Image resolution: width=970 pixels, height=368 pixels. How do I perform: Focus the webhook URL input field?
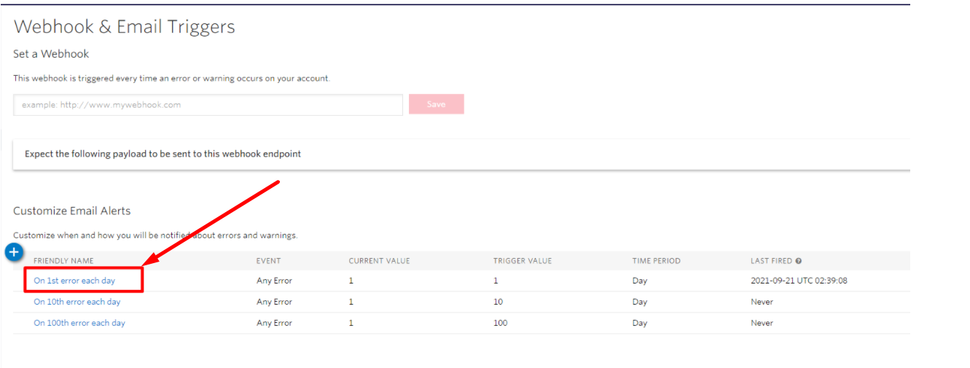coord(208,105)
